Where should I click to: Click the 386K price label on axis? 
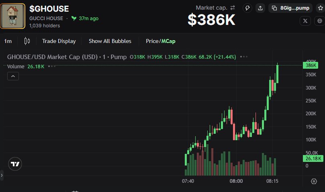(x=311, y=65)
